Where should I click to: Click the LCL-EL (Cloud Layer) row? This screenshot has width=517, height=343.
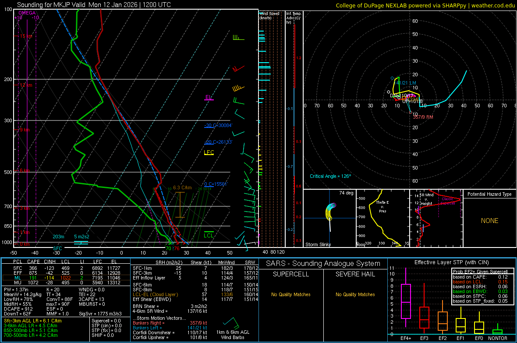[x=195, y=294]
